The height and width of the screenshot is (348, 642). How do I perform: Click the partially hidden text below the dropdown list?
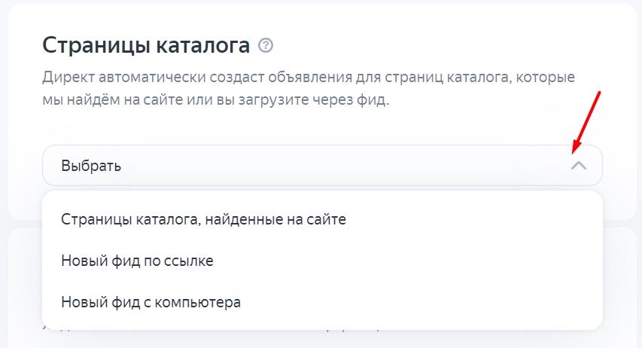pyautogui.click(x=211, y=331)
